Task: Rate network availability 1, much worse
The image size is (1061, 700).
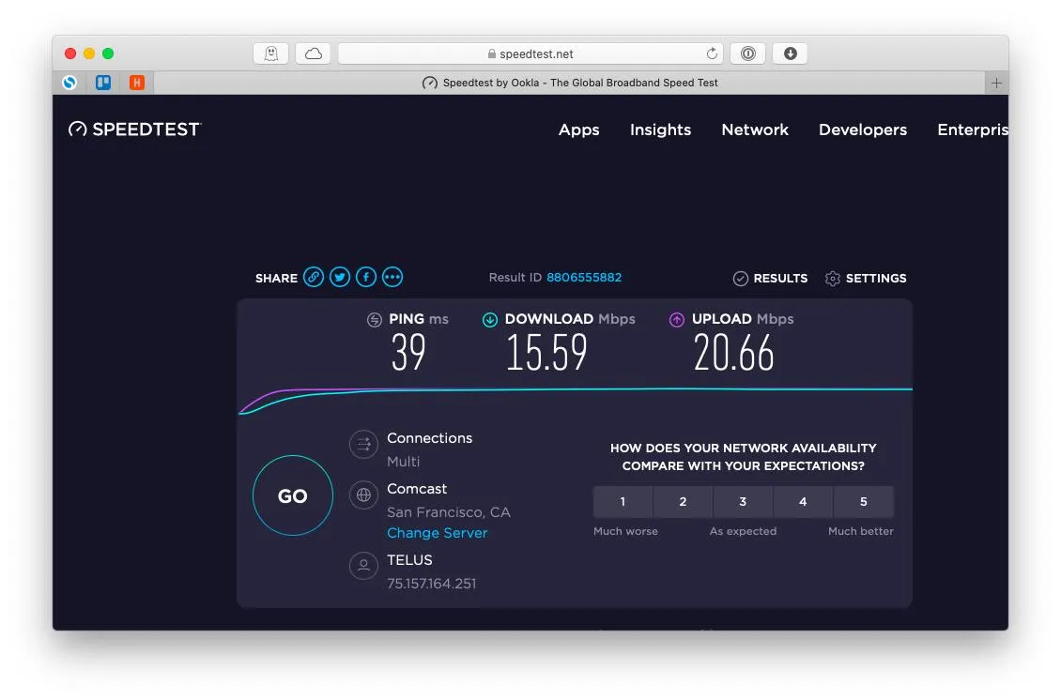Action: coord(623,502)
